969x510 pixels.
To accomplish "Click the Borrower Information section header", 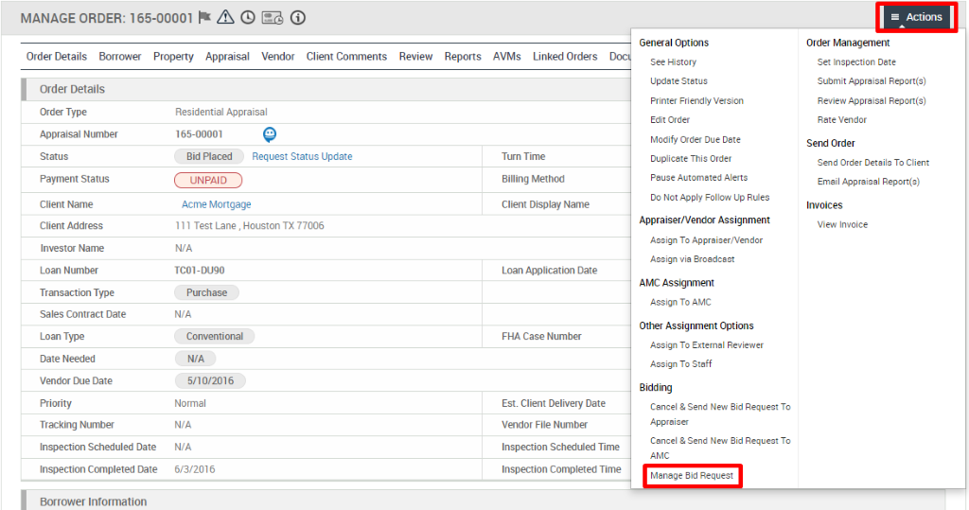I will (94, 501).
